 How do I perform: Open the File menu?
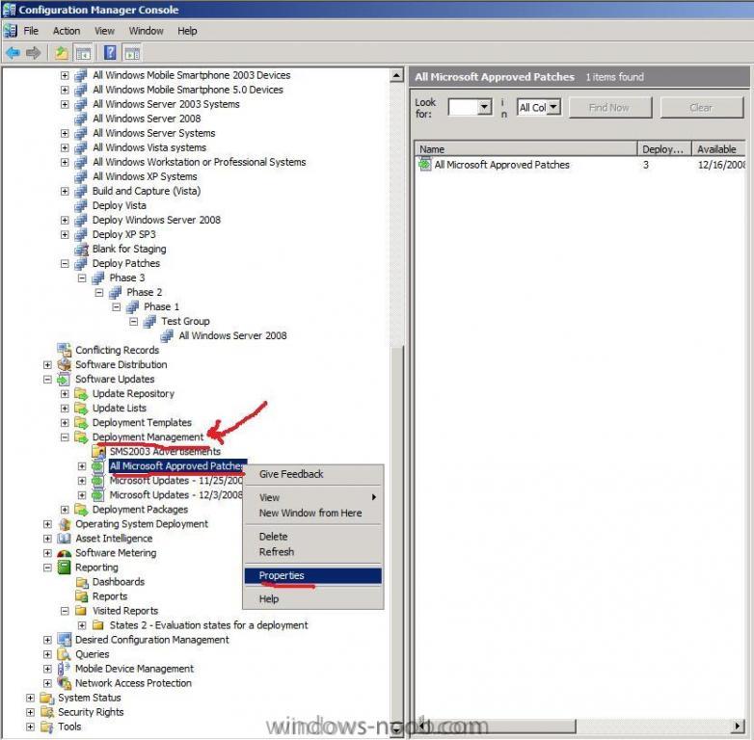point(31,31)
